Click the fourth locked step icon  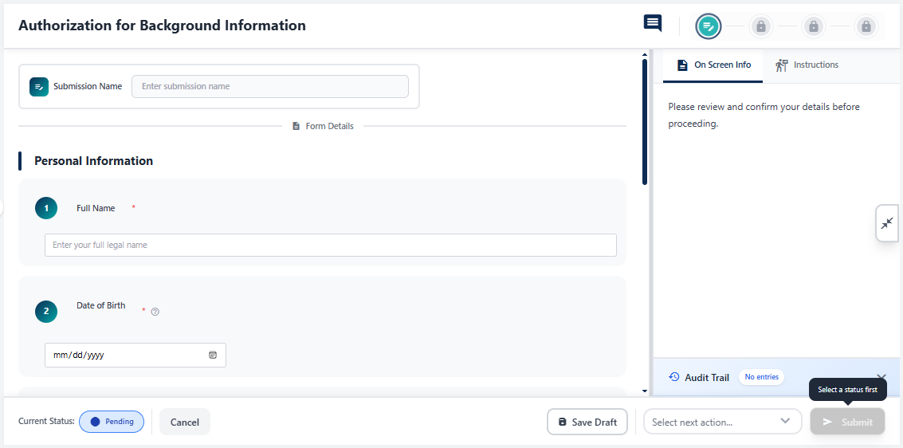[x=866, y=26]
